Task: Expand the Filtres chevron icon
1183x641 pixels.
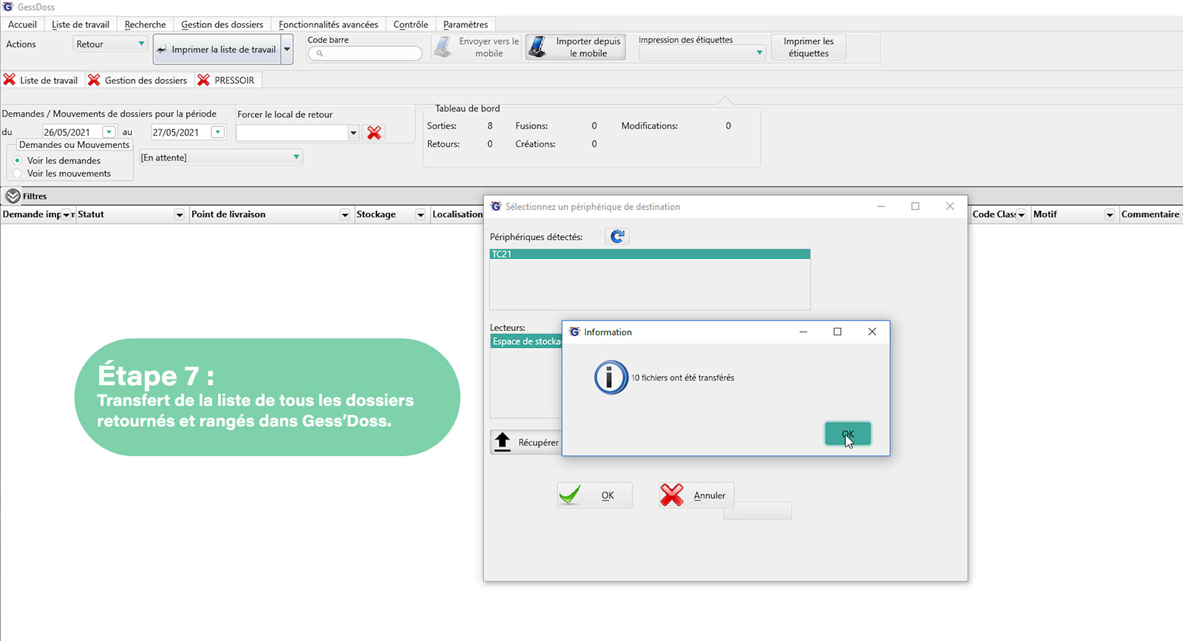Action: tap(13, 196)
